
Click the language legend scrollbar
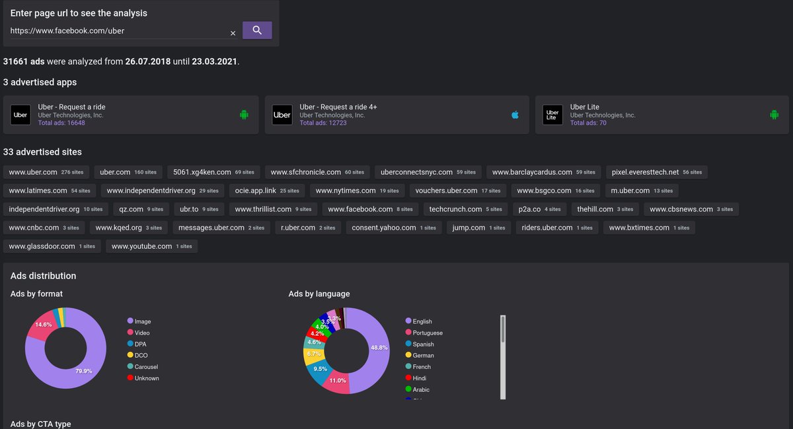tap(503, 357)
